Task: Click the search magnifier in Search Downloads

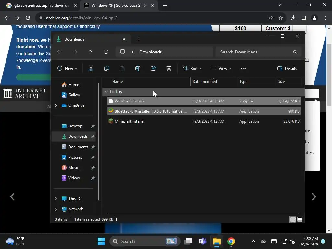Action: coord(295,52)
